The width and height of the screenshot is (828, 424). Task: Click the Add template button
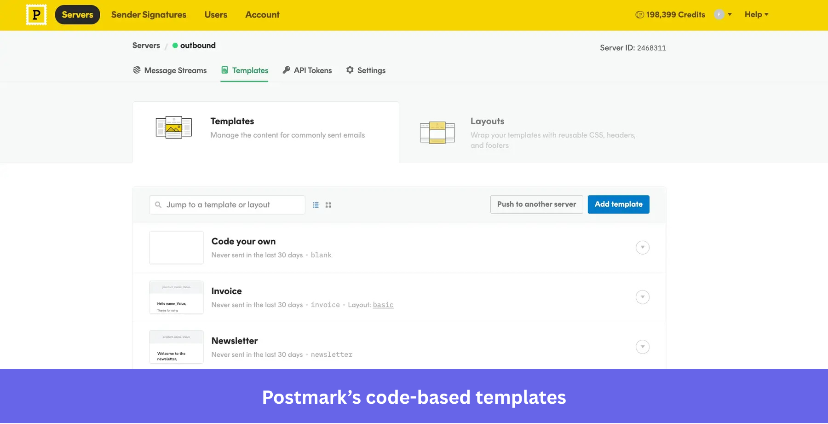619,204
